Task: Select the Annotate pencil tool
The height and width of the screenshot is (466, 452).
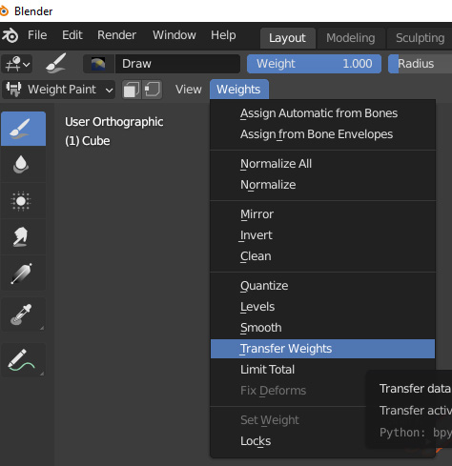Action: [x=23, y=360]
